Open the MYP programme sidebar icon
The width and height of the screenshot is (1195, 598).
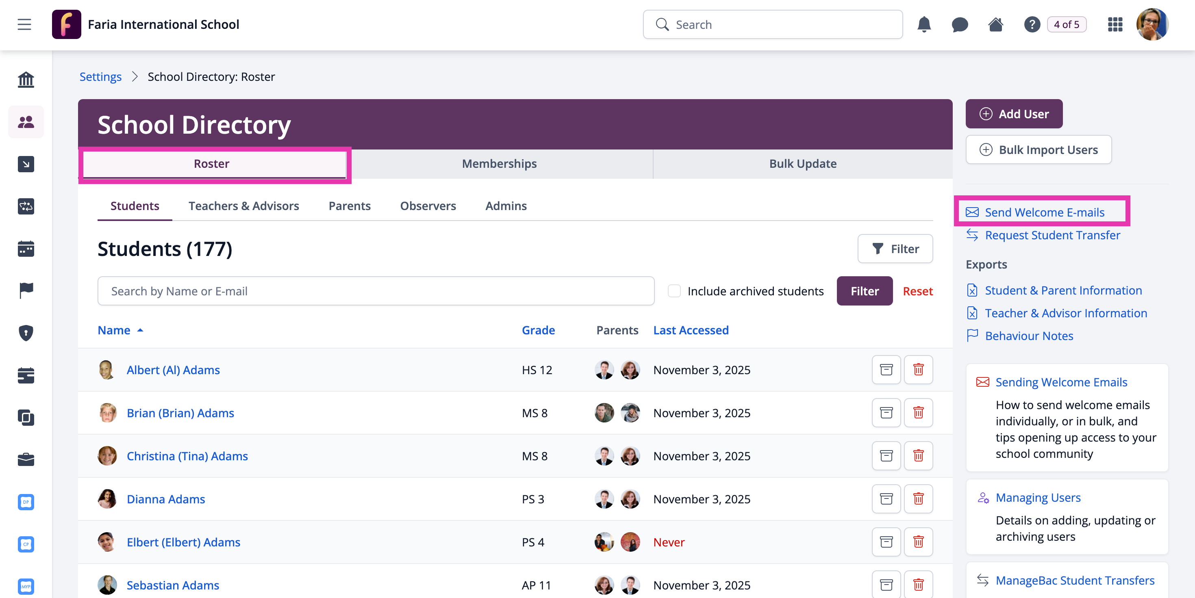[26, 586]
